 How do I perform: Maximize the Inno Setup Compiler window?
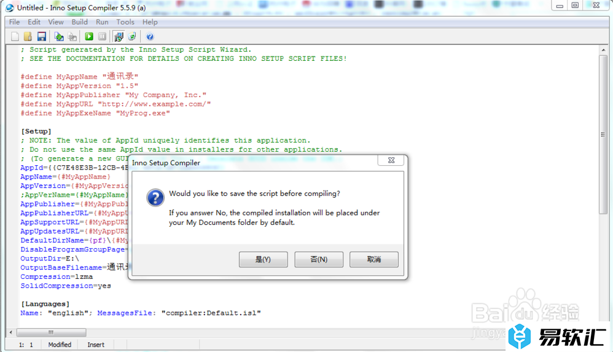click(575, 6)
